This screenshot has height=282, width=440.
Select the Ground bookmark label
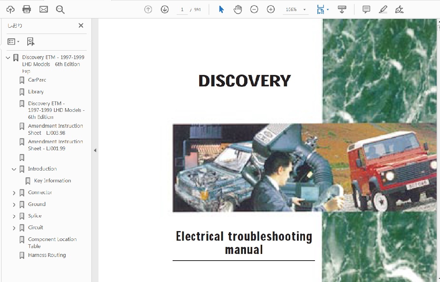coord(37,204)
